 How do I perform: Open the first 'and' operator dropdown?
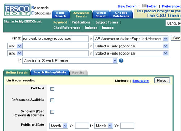14,46
